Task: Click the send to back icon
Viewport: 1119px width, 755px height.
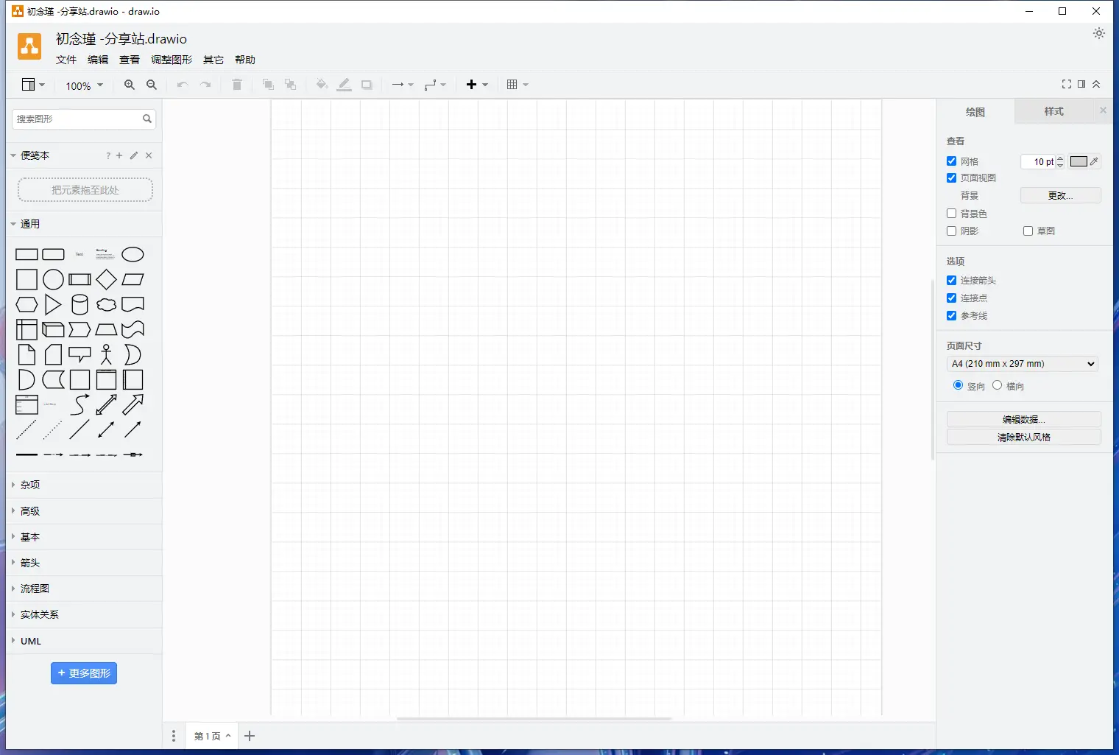Action: (291, 85)
